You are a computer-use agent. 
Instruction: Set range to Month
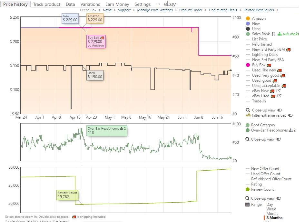(272, 214)
